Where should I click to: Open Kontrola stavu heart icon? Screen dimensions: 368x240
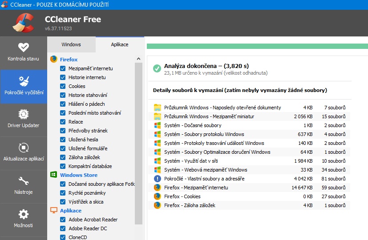[24, 48]
